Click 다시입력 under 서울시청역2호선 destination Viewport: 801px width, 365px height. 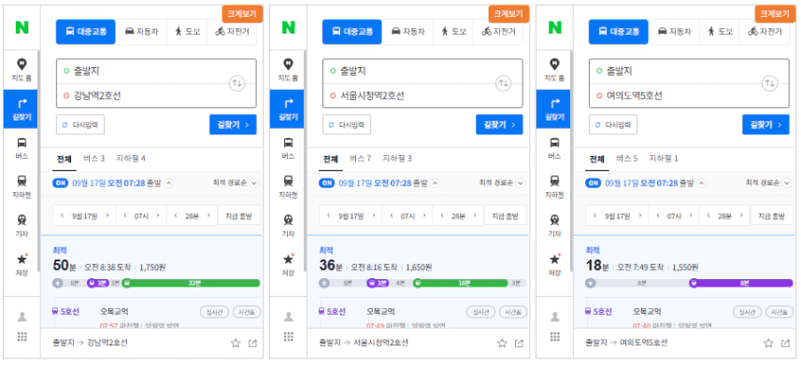pyautogui.click(x=347, y=124)
